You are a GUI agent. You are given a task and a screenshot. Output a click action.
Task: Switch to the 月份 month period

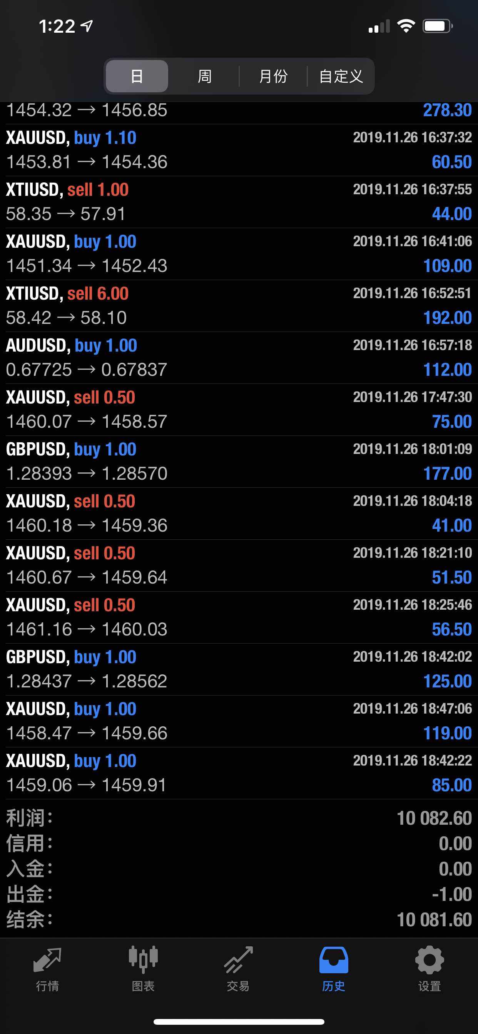[273, 76]
